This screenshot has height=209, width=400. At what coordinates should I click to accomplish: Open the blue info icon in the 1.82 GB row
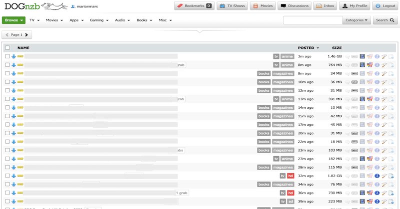[377, 176]
